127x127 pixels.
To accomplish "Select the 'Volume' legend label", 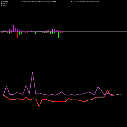I will point(5,4).
